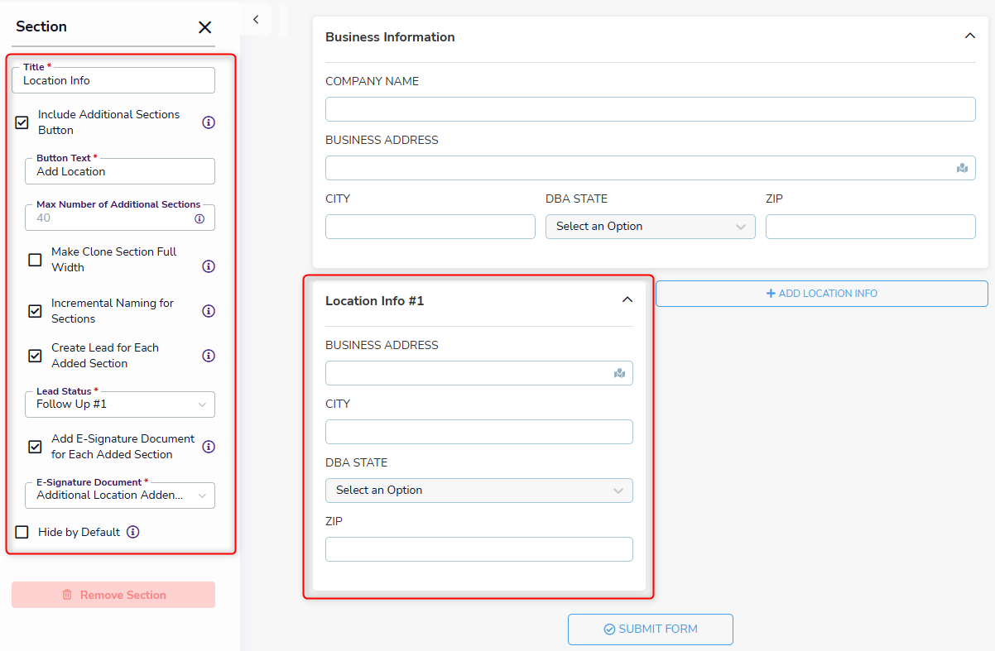This screenshot has width=995, height=651.
Task: Click info icon inside Max Number field
Action: click(199, 219)
